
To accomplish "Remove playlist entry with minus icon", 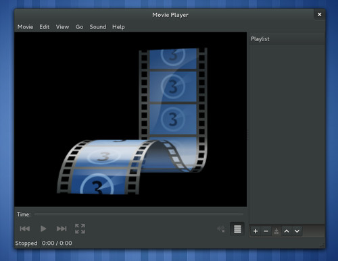I will pos(266,231).
